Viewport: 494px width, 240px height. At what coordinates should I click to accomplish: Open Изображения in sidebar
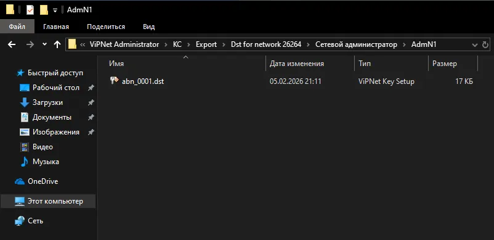56,132
